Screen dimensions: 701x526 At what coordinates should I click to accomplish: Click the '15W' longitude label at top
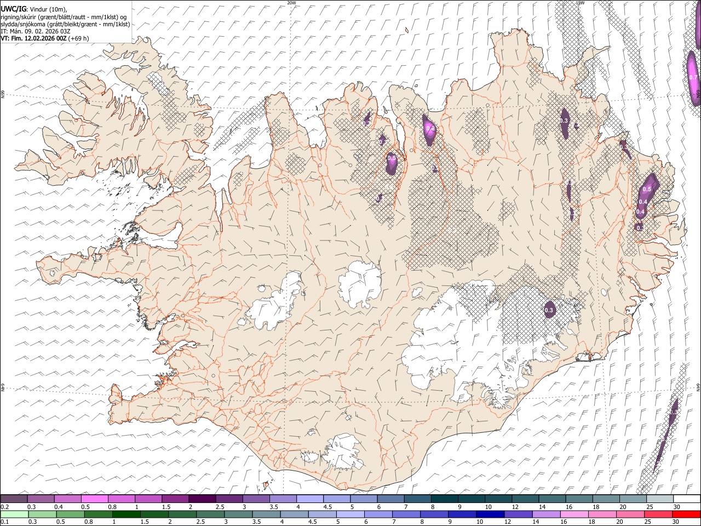tap(580, 3)
